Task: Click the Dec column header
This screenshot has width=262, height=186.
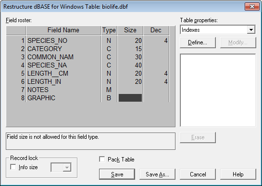Action: (156, 30)
